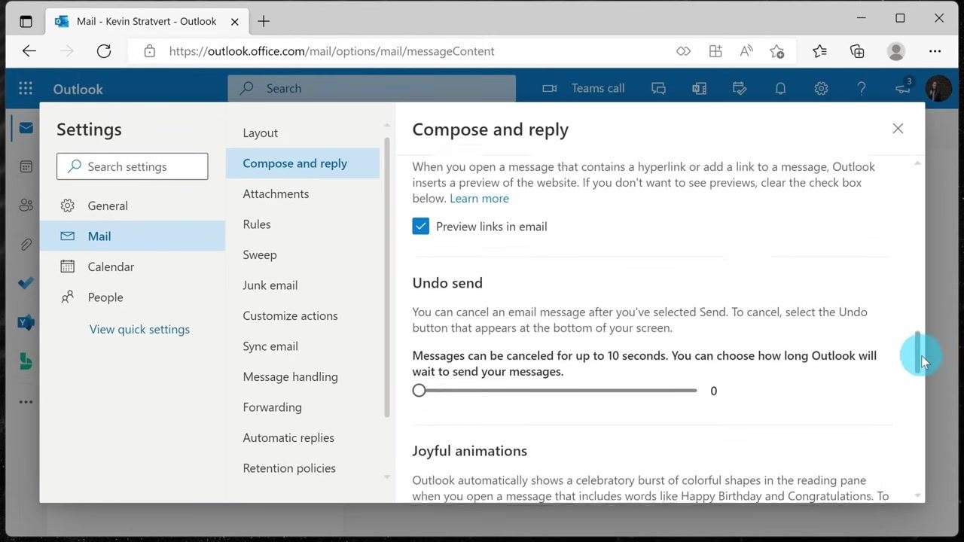
Task: Open a new browser tab
Action: click(264, 21)
